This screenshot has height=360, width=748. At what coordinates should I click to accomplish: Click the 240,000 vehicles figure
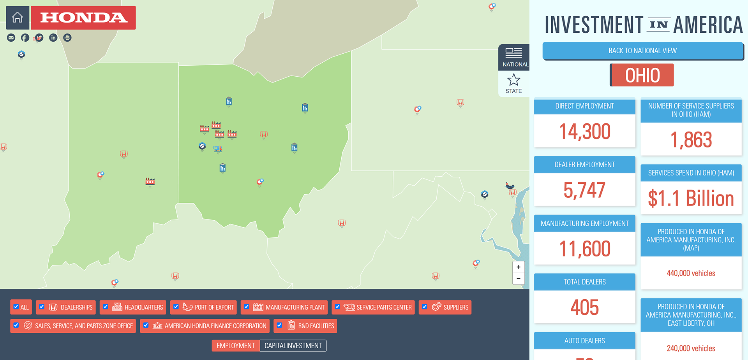tap(691, 348)
